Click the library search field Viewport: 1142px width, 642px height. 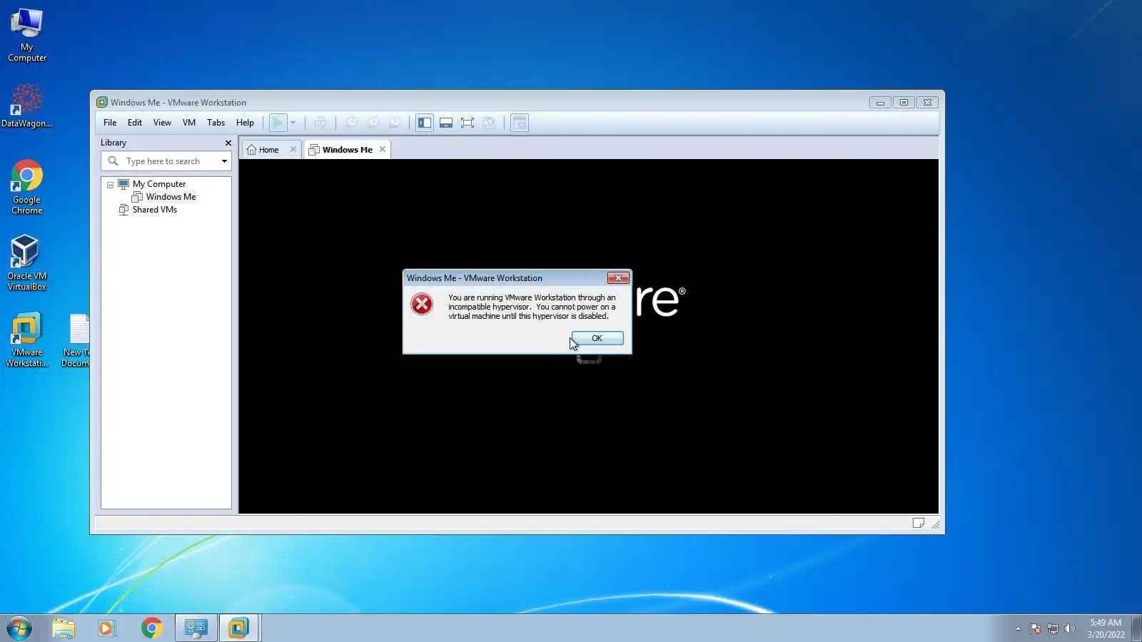point(166,161)
